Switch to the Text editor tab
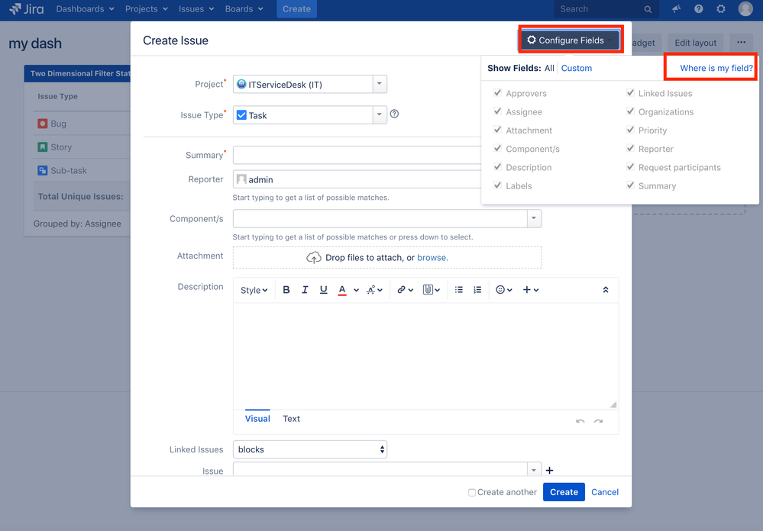The height and width of the screenshot is (531, 763). [x=292, y=419]
